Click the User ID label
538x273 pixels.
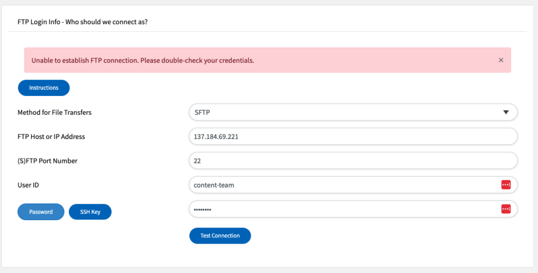tap(28, 185)
